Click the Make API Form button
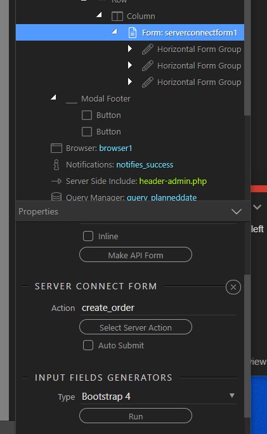267x434 pixels. coord(136,254)
